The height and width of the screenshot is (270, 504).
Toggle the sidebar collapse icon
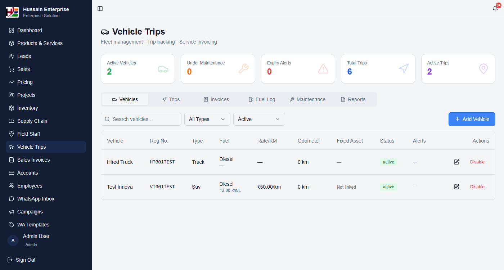click(100, 9)
